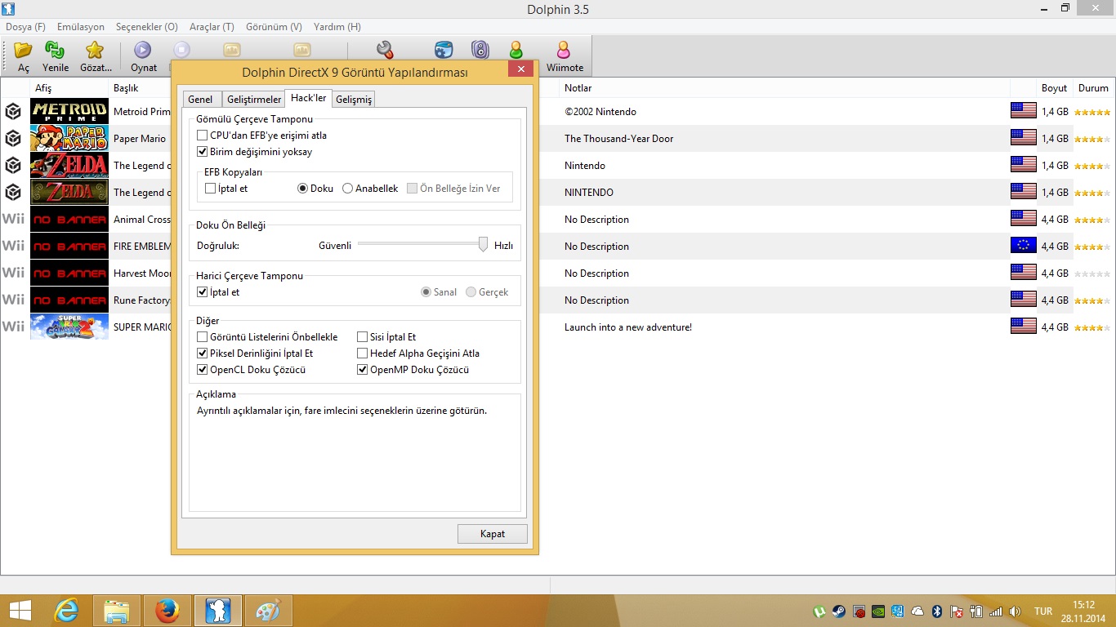The height and width of the screenshot is (627, 1116).
Task: Enable Görüntü Listelerini Önbellekle checkbox
Action: (x=202, y=337)
